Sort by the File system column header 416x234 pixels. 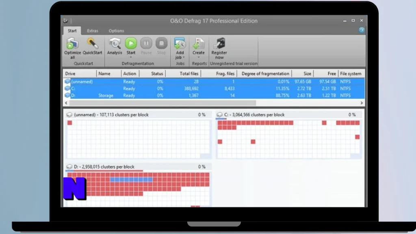pos(351,74)
